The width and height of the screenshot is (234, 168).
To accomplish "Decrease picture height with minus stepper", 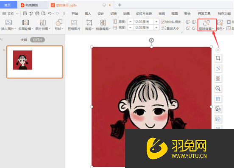I will click(130, 22).
